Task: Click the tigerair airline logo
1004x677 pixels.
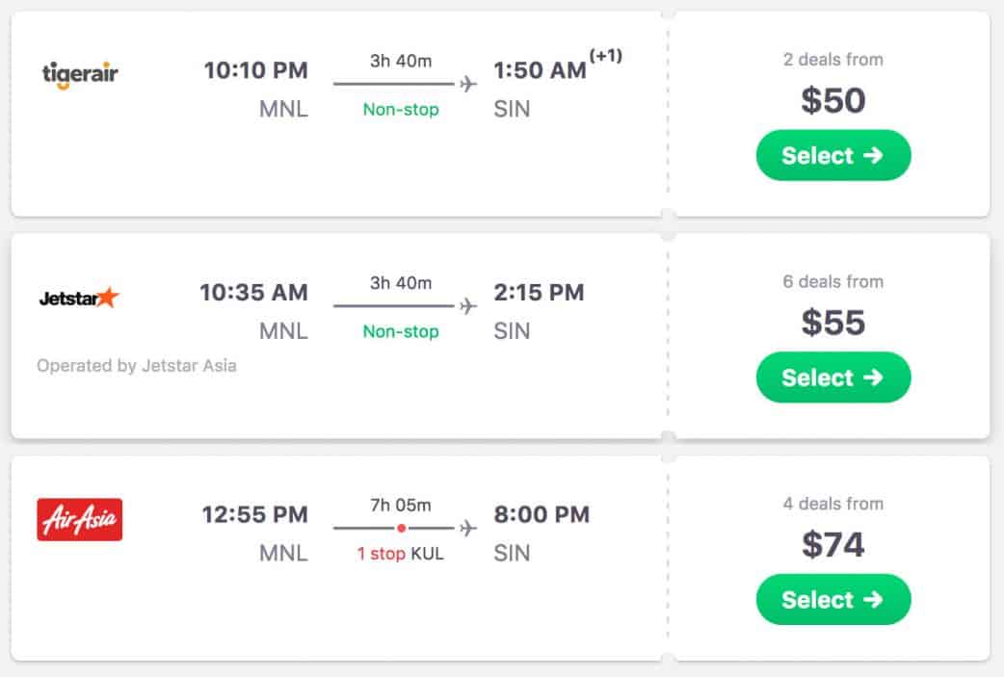Action: [x=80, y=74]
